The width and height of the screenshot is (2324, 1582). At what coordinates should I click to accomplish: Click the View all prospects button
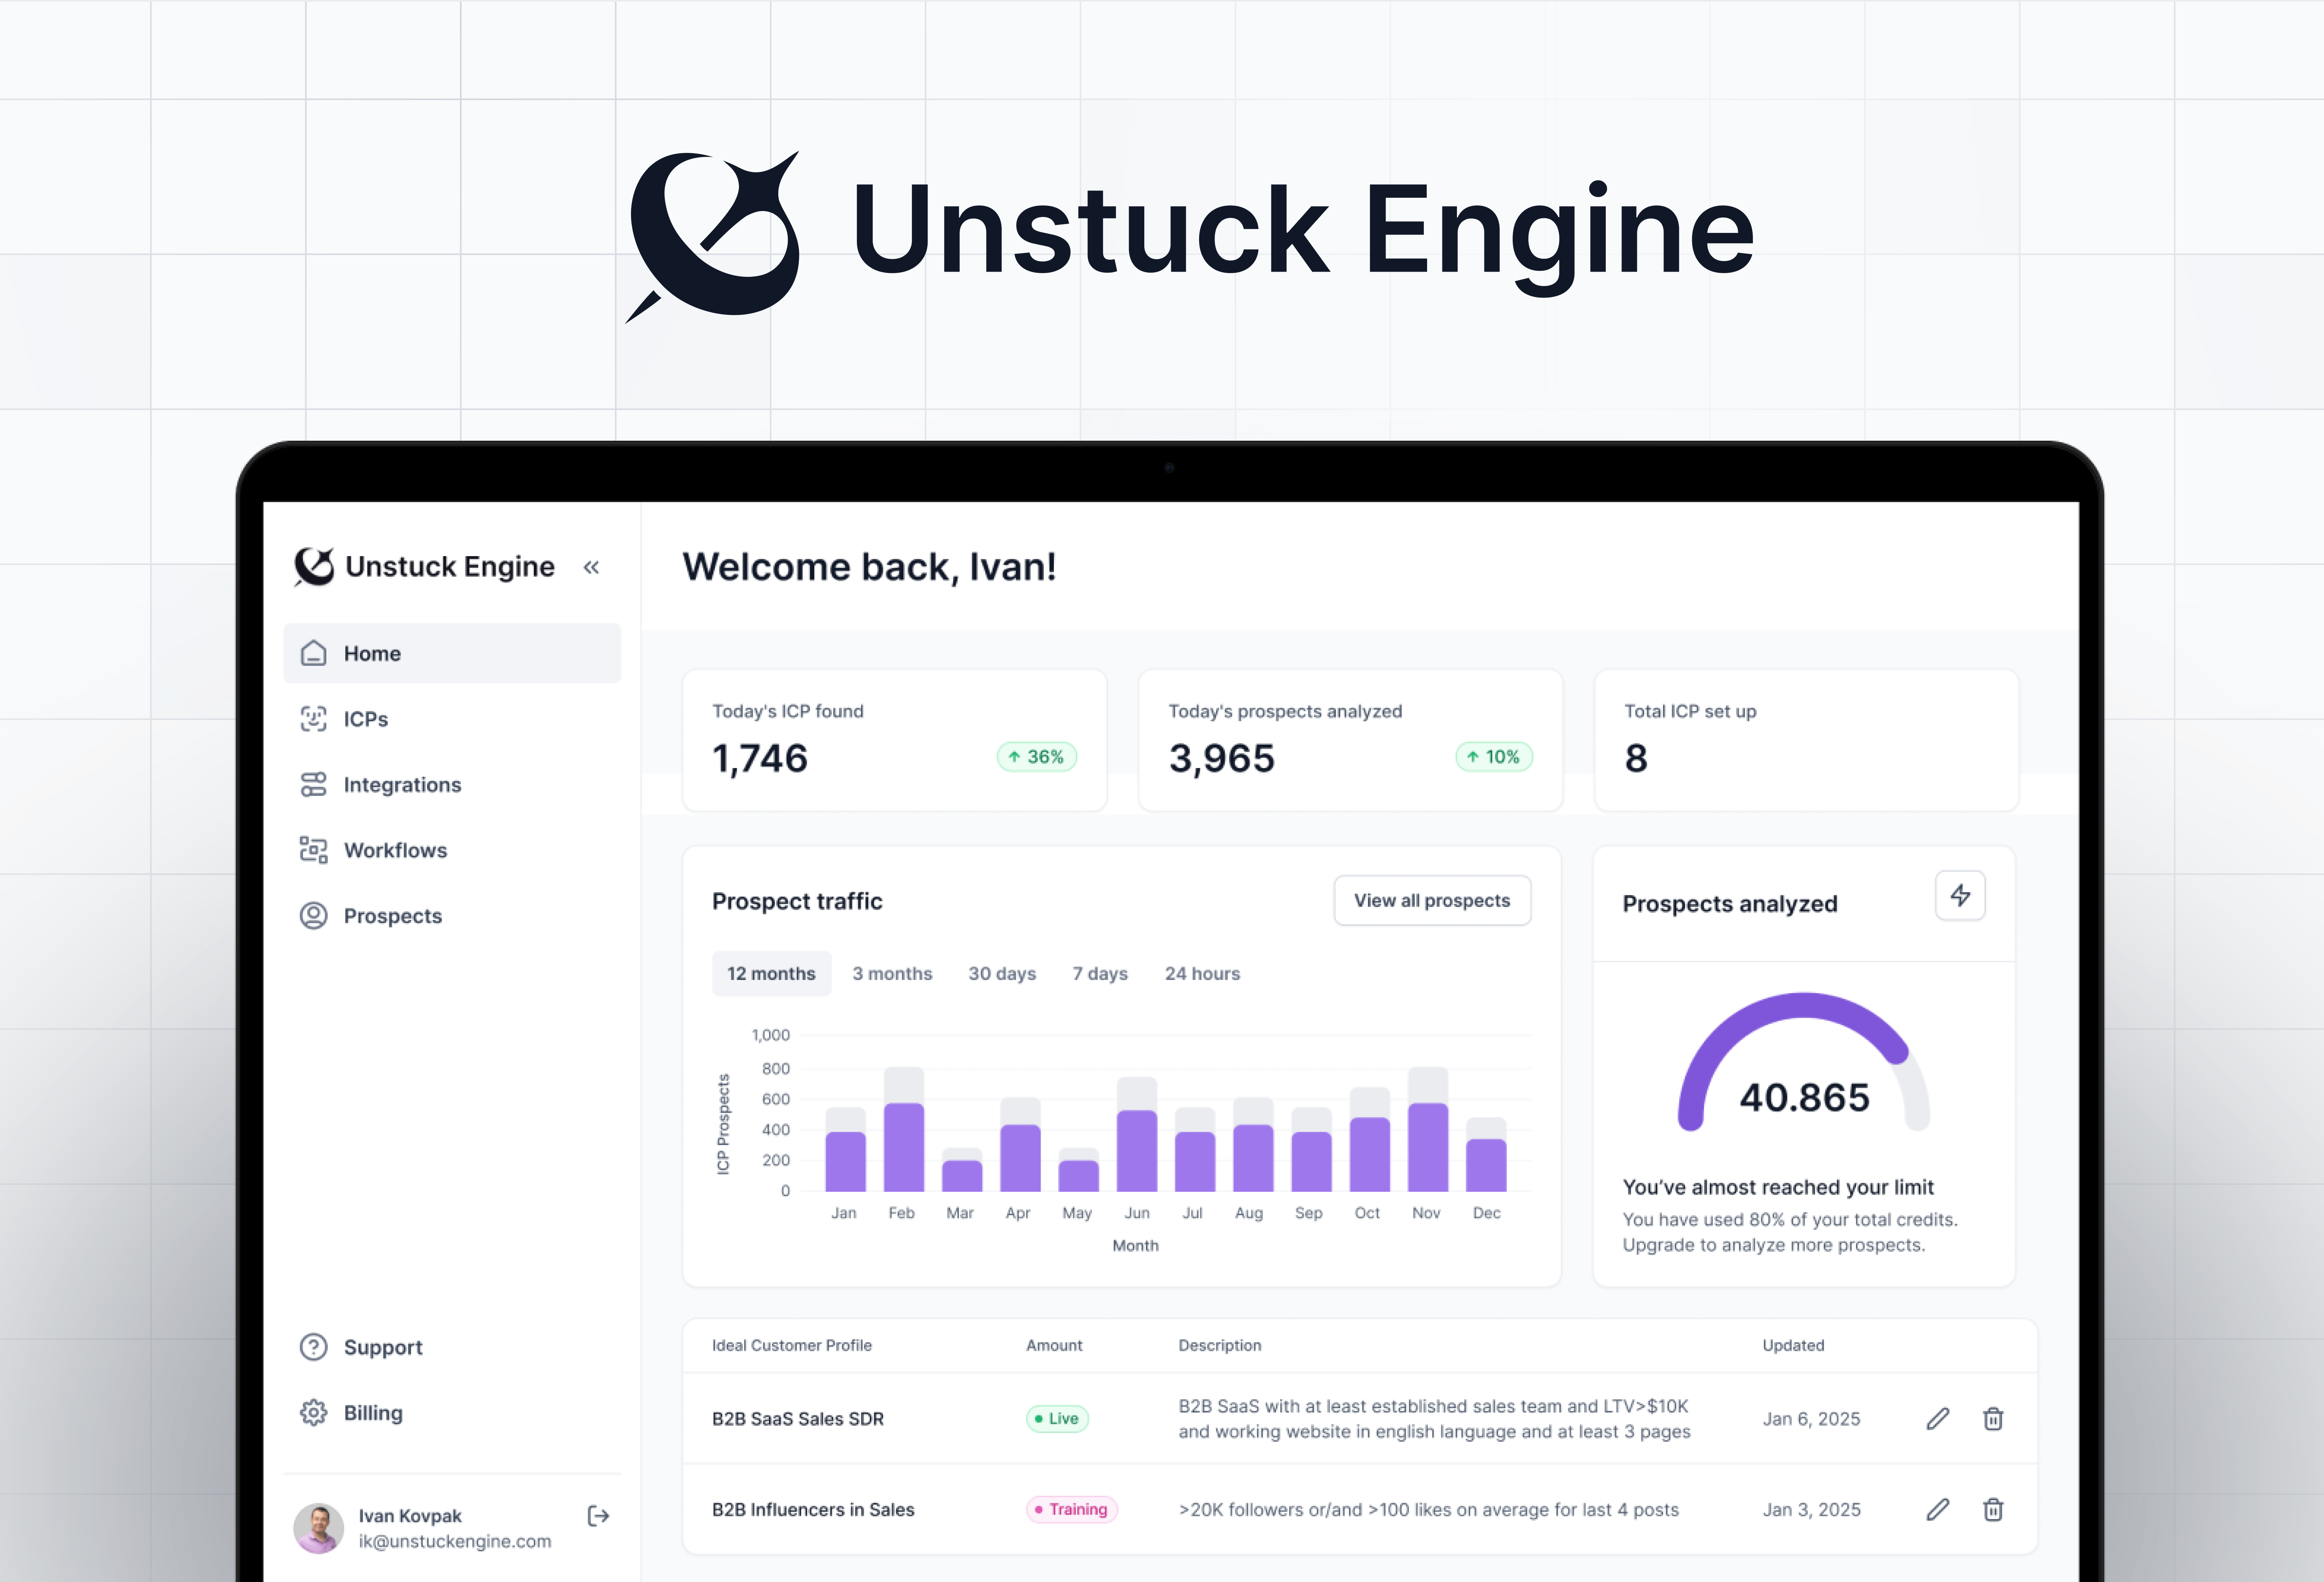click(1432, 900)
